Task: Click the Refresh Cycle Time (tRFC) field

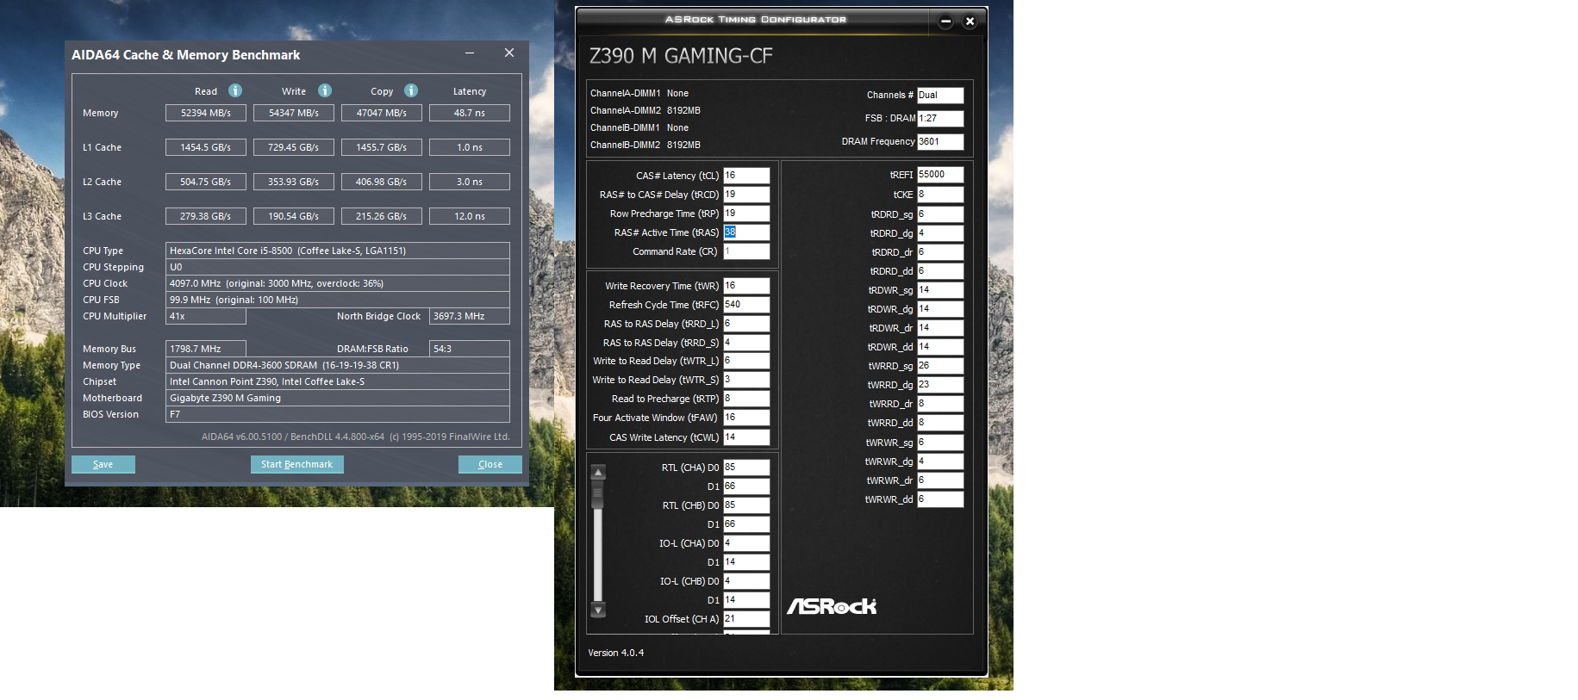Action: click(x=746, y=305)
